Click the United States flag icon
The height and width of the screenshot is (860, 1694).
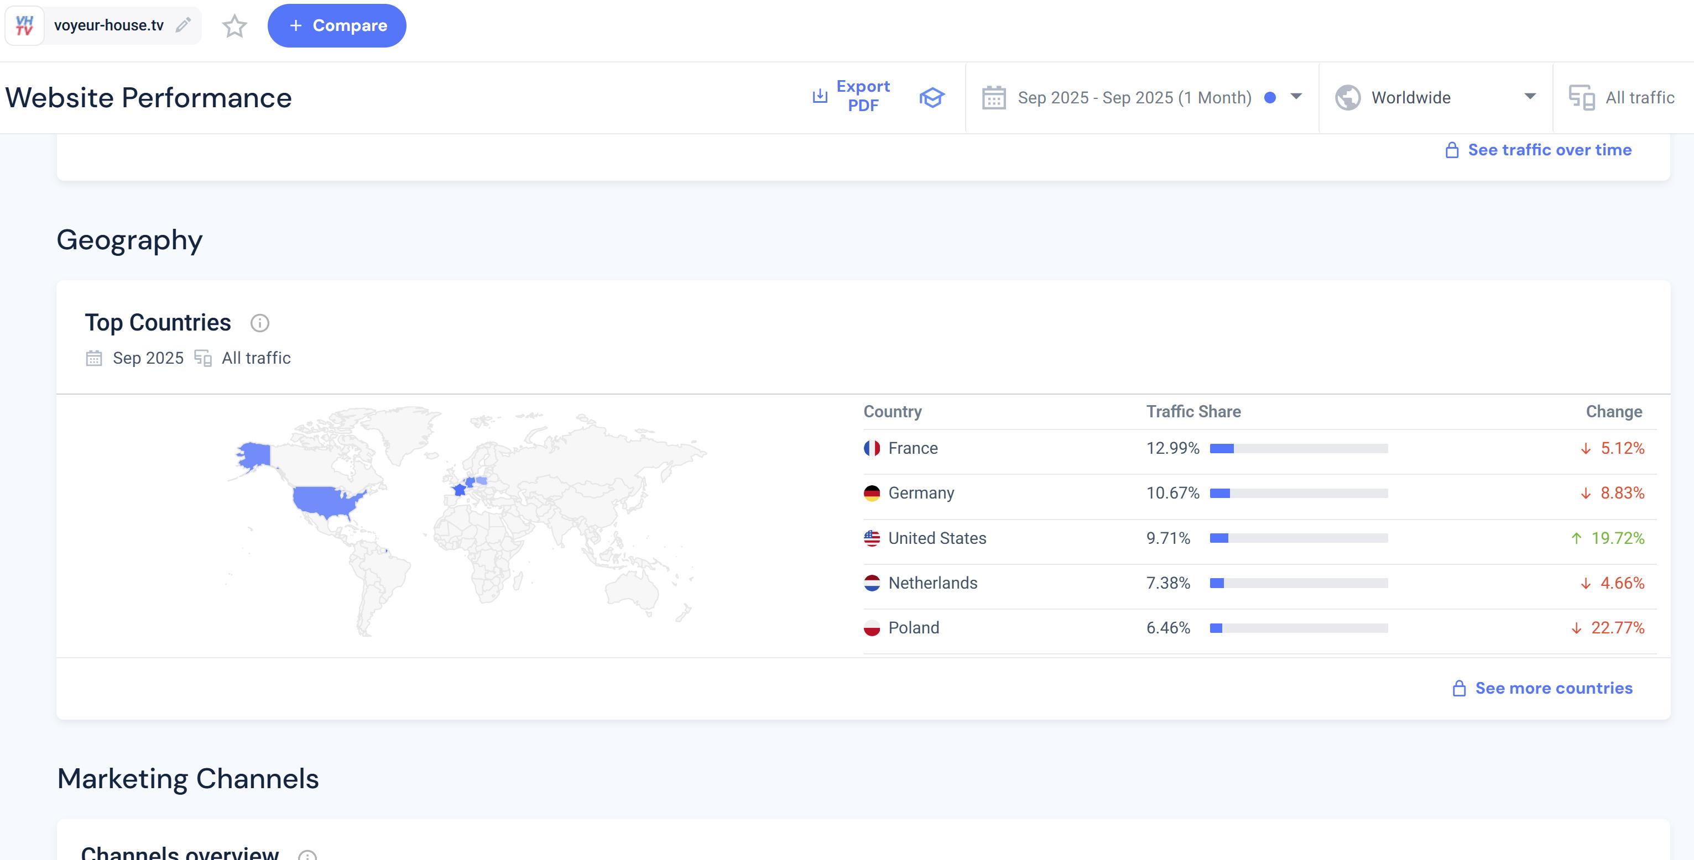tap(871, 538)
